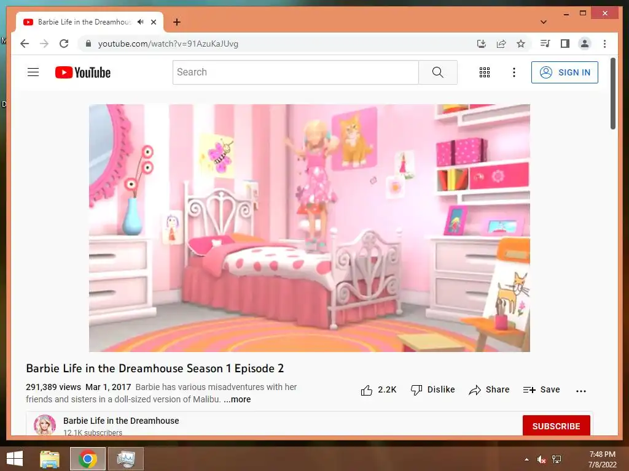This screenshot has height=471, width=629.
Task: Open the Barbie channel avatar
Action: pos(45,425)
